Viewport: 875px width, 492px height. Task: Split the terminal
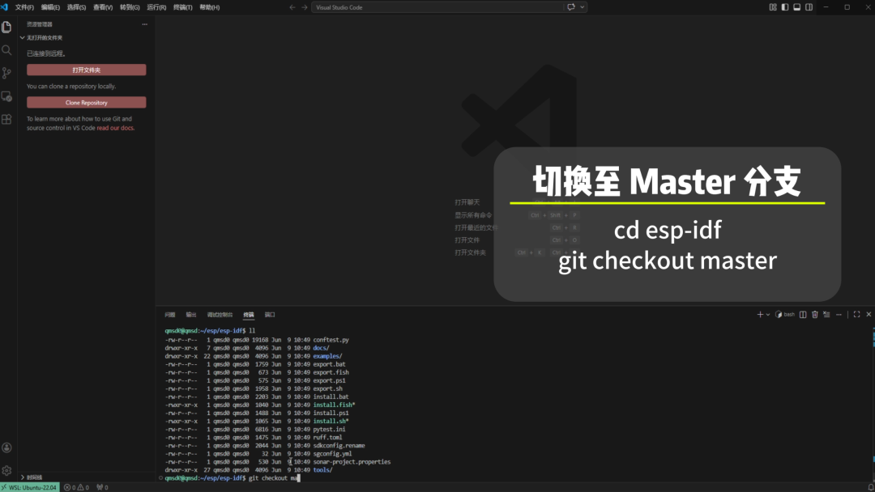[803, 314]
